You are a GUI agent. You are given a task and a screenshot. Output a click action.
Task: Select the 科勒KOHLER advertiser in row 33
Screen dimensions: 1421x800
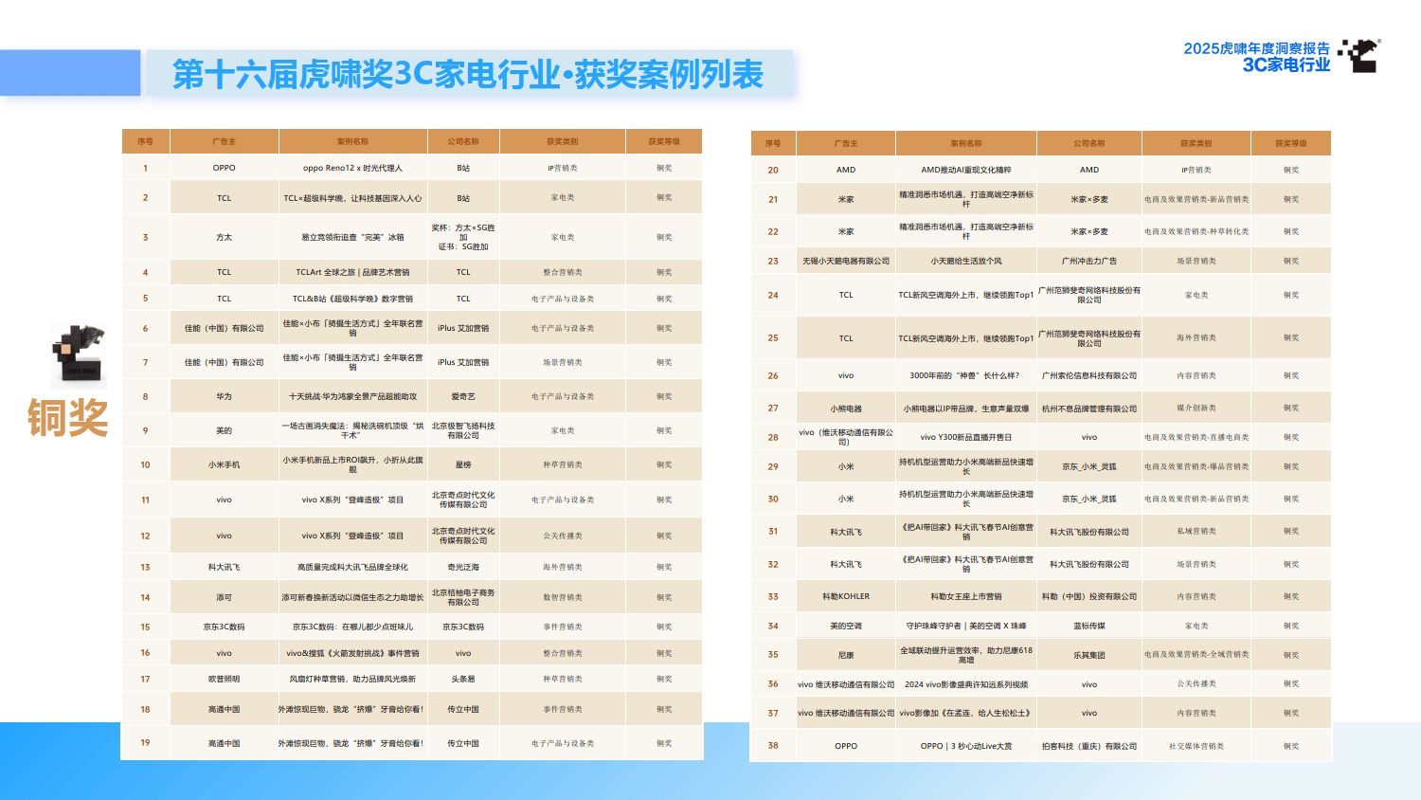(846, 595)
